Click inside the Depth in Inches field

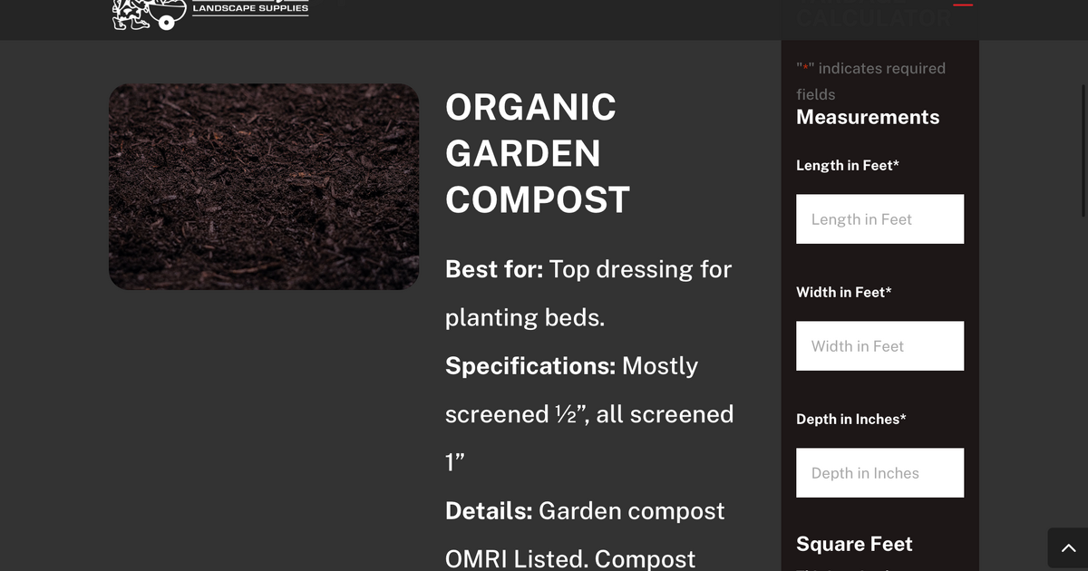pyautogui.click(x=879, y=472)
